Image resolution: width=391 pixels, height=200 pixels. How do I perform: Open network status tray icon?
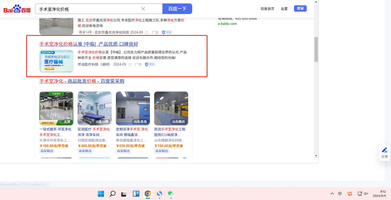pyautogui.click(x=360, y=194)
